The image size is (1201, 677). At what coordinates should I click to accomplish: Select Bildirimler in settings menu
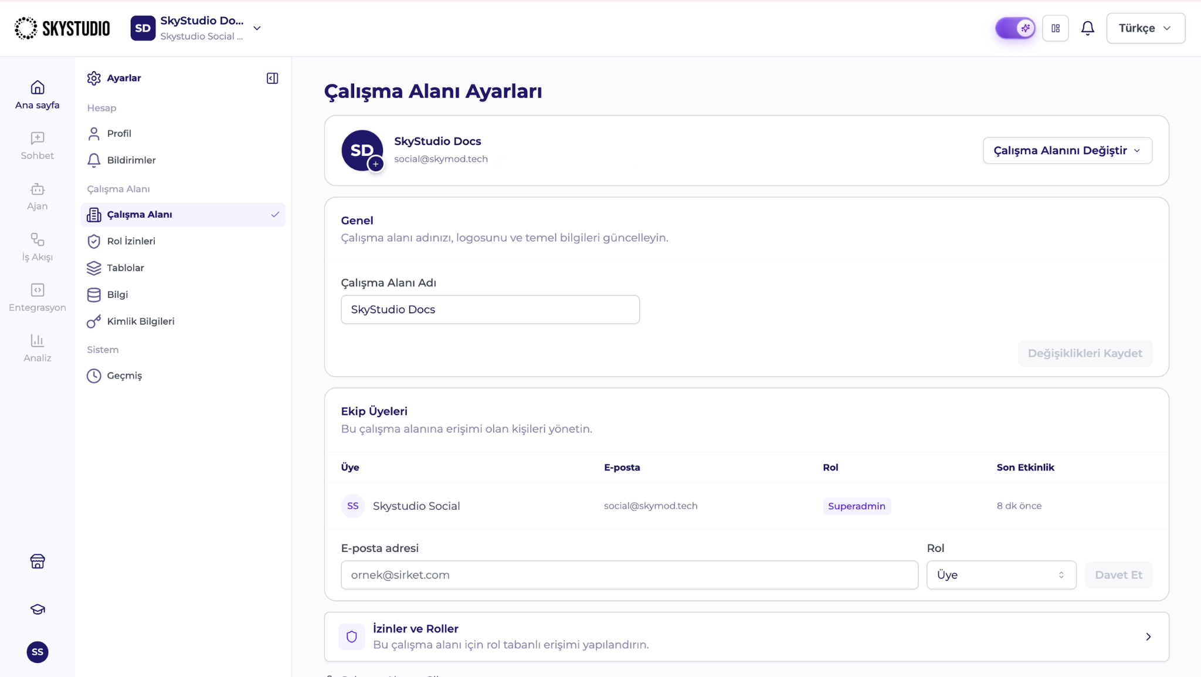coord(183,160)
